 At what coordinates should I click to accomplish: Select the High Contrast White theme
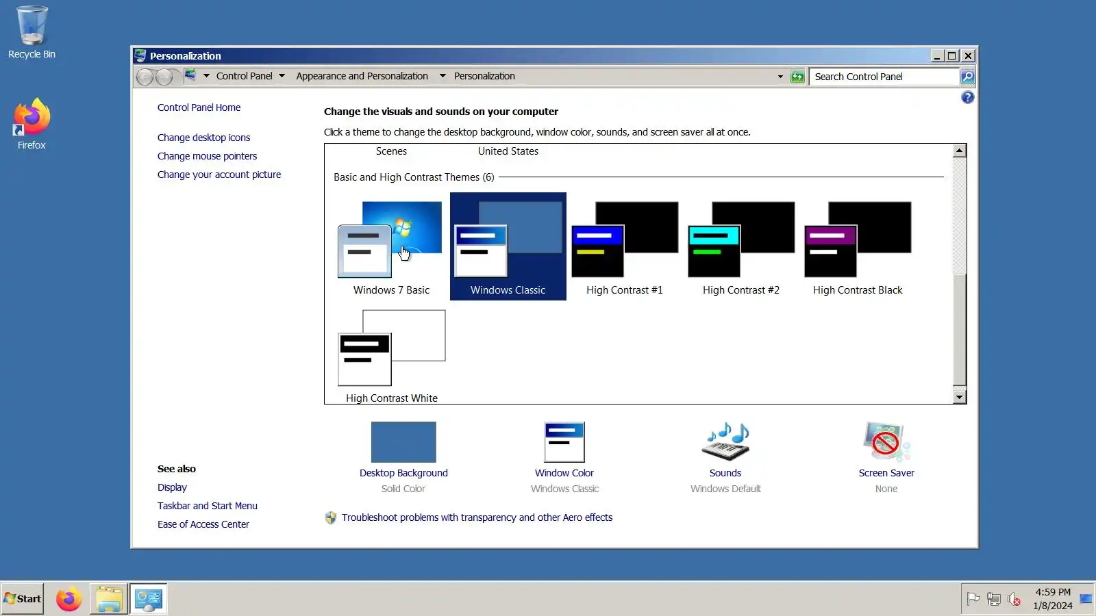point(391,356)
